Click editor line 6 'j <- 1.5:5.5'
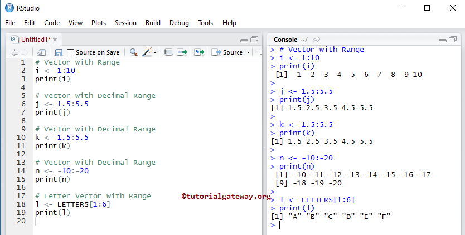Screen dimensions: 465x235 coord(62,104)
